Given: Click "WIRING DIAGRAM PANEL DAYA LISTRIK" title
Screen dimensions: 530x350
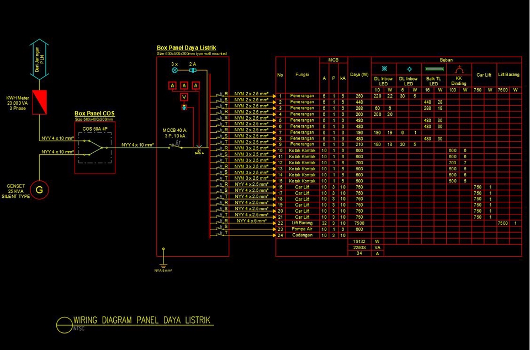Looking at the screenshot, I should click(x=142, y=320).
